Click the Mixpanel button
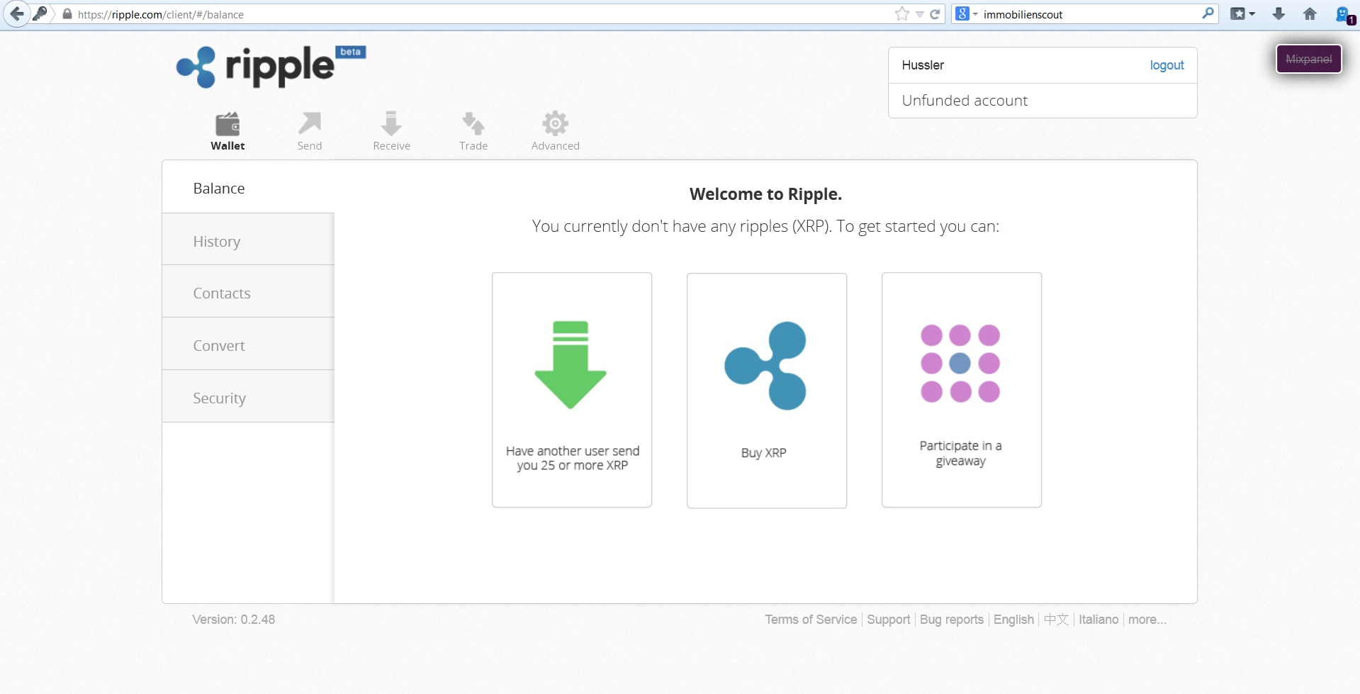 coord(1308,59)
